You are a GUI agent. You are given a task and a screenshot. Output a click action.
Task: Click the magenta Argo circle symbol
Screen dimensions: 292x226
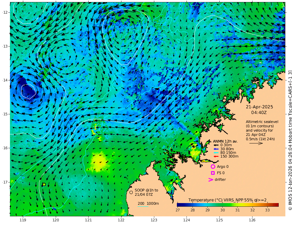[x=213, y=167]
